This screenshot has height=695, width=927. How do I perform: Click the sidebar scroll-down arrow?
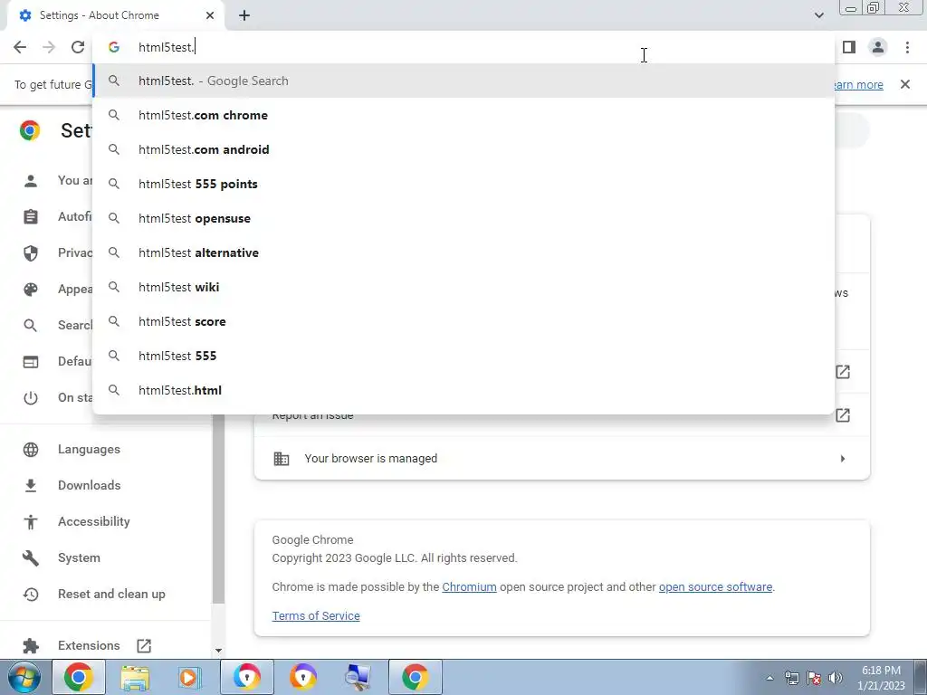pos(218,650)
